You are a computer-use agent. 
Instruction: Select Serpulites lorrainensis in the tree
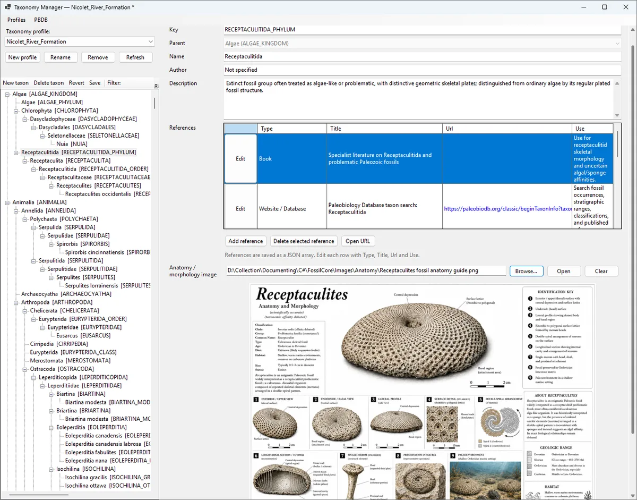(108, 285)
